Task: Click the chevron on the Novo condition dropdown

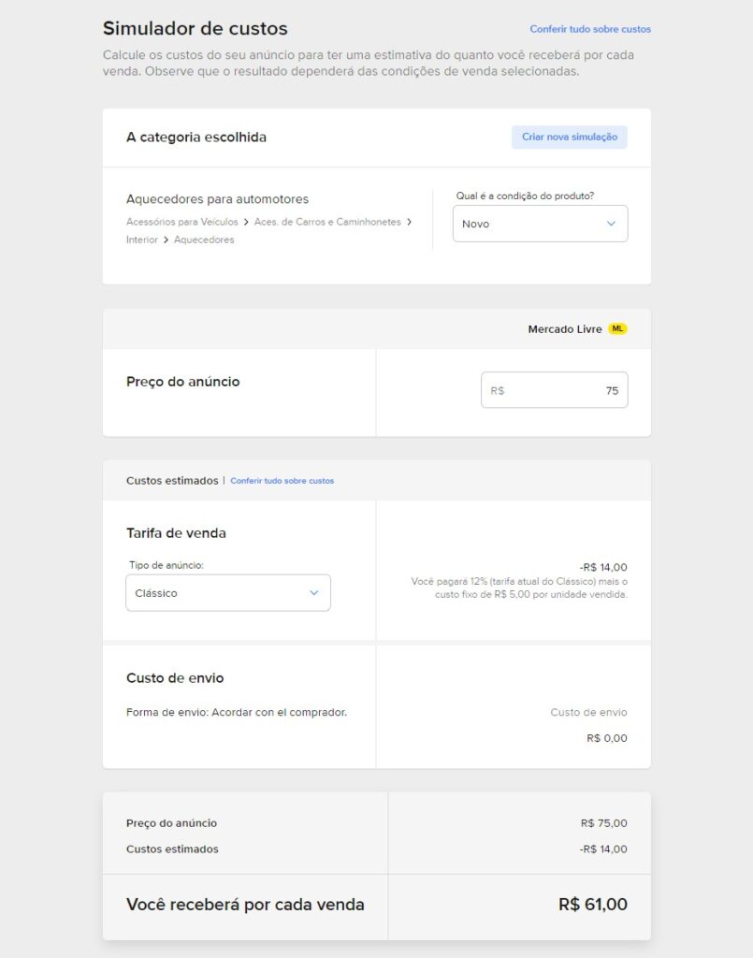Action: (x=613, y=224)
